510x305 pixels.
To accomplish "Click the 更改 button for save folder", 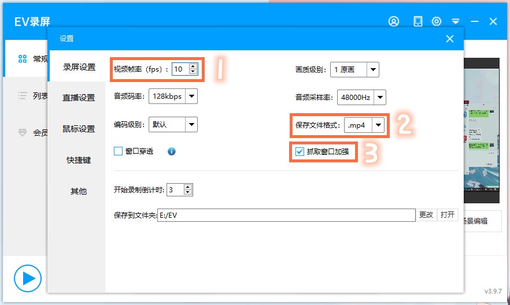I will (x=426, y=215).
